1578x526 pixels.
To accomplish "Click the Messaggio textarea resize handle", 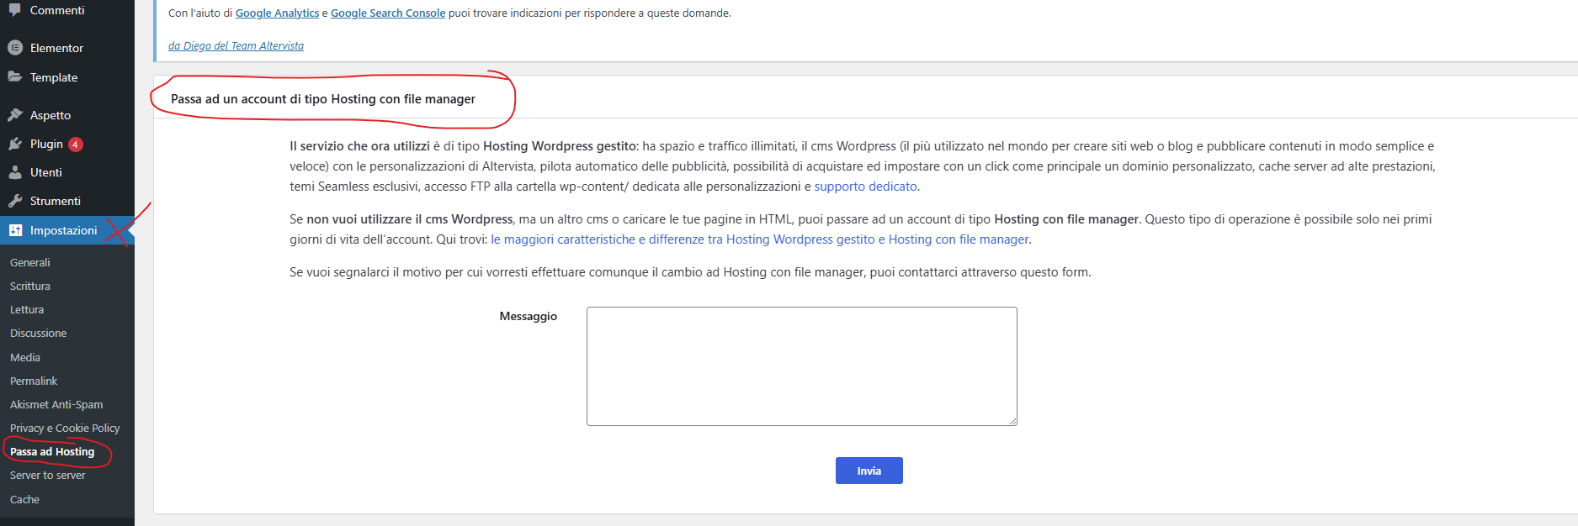I will [x=1012, y=421].
